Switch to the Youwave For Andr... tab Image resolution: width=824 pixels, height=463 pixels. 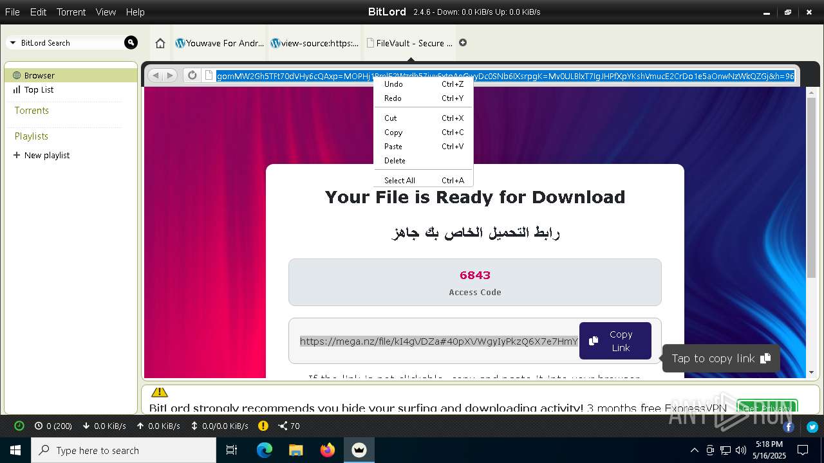click(220, 43)
